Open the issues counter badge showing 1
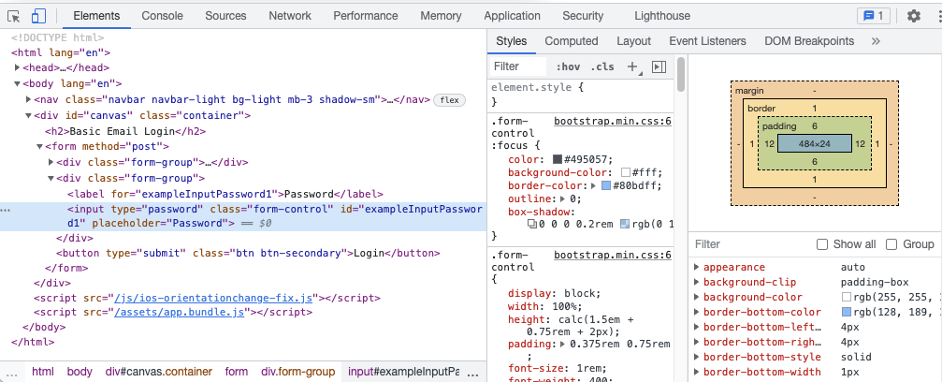Screen dimensions: 942x382 (x=874, y=16)
